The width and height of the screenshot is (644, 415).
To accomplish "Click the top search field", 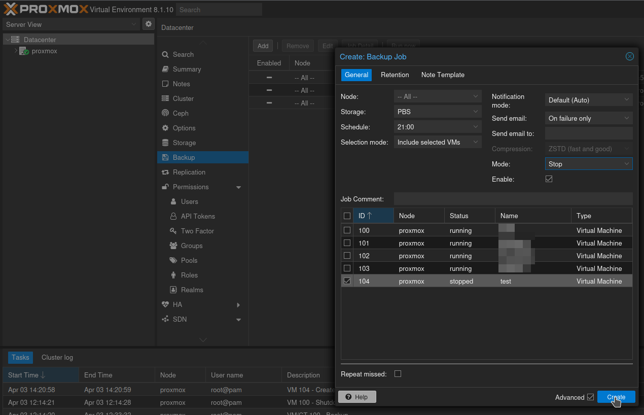I will (x=219, y=10).
